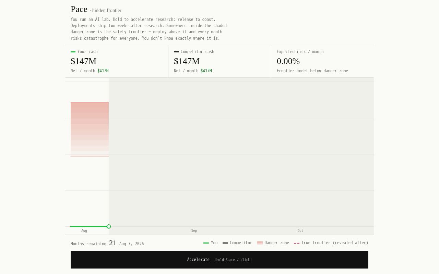Click the 'Sep' axis label

[194, 231]
